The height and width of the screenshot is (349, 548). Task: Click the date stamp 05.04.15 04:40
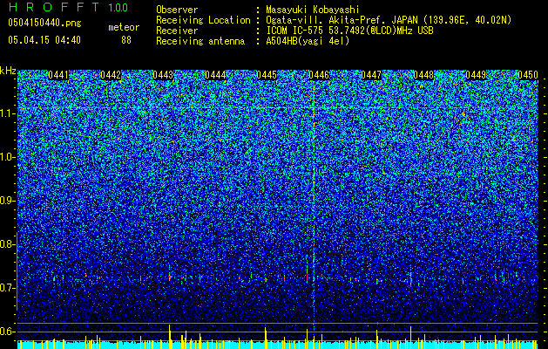(44, 40)
